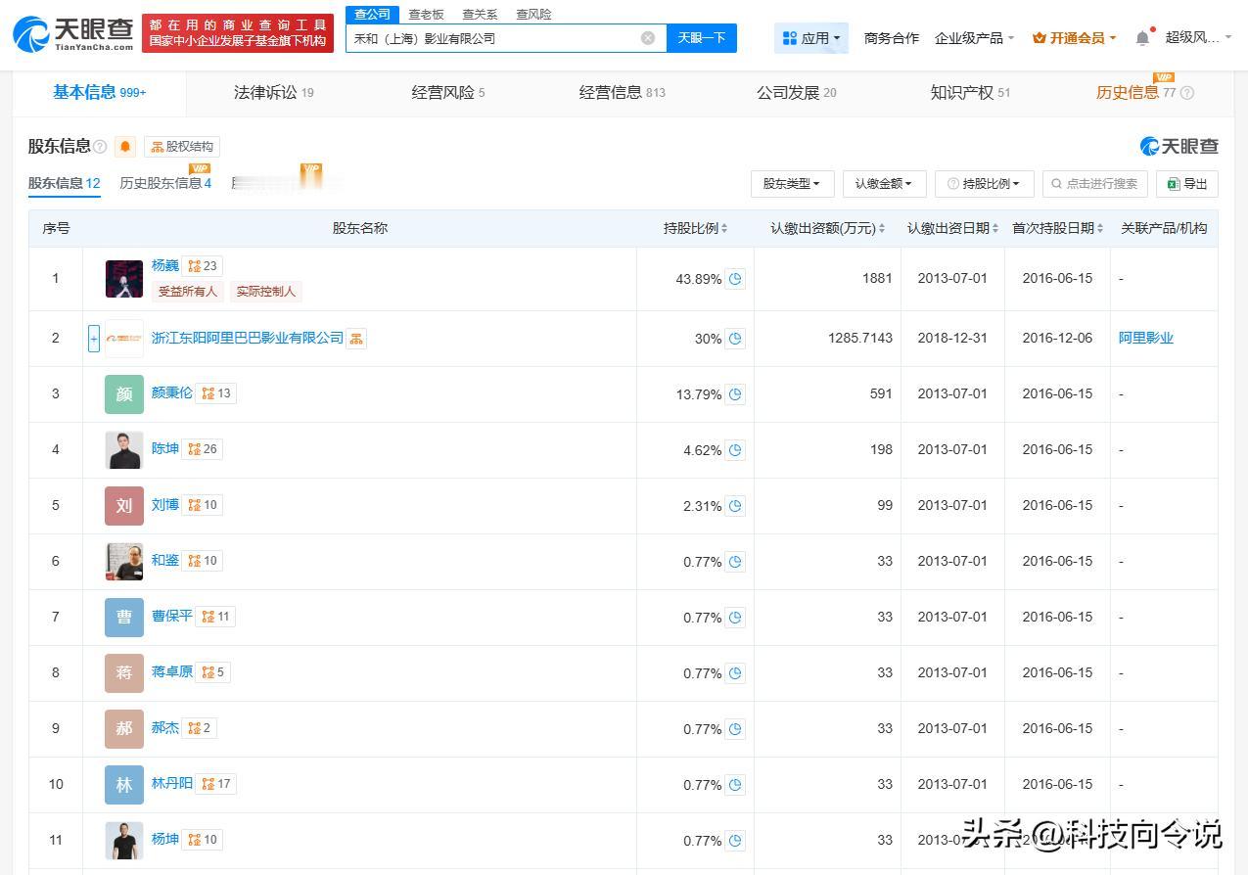Open the pie chart icon for 刘博 2.31%
Screen dimensions: 1248x875
(x=735, y=506)
